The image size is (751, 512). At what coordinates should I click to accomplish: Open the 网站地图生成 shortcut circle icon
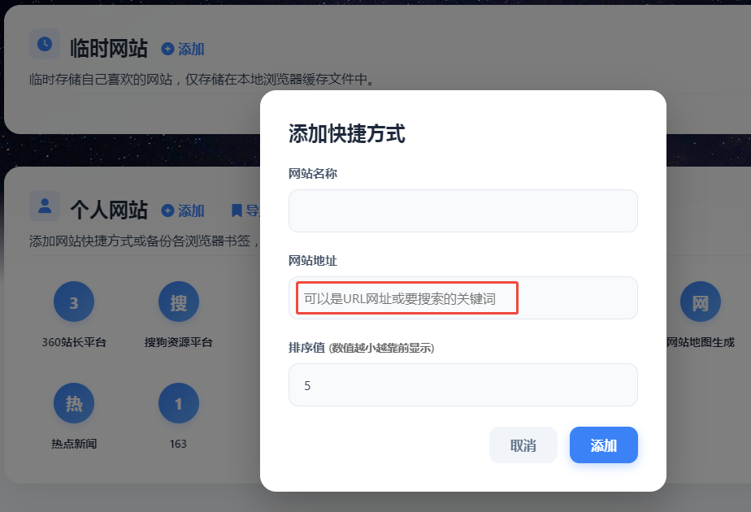[x=700, y=303]
